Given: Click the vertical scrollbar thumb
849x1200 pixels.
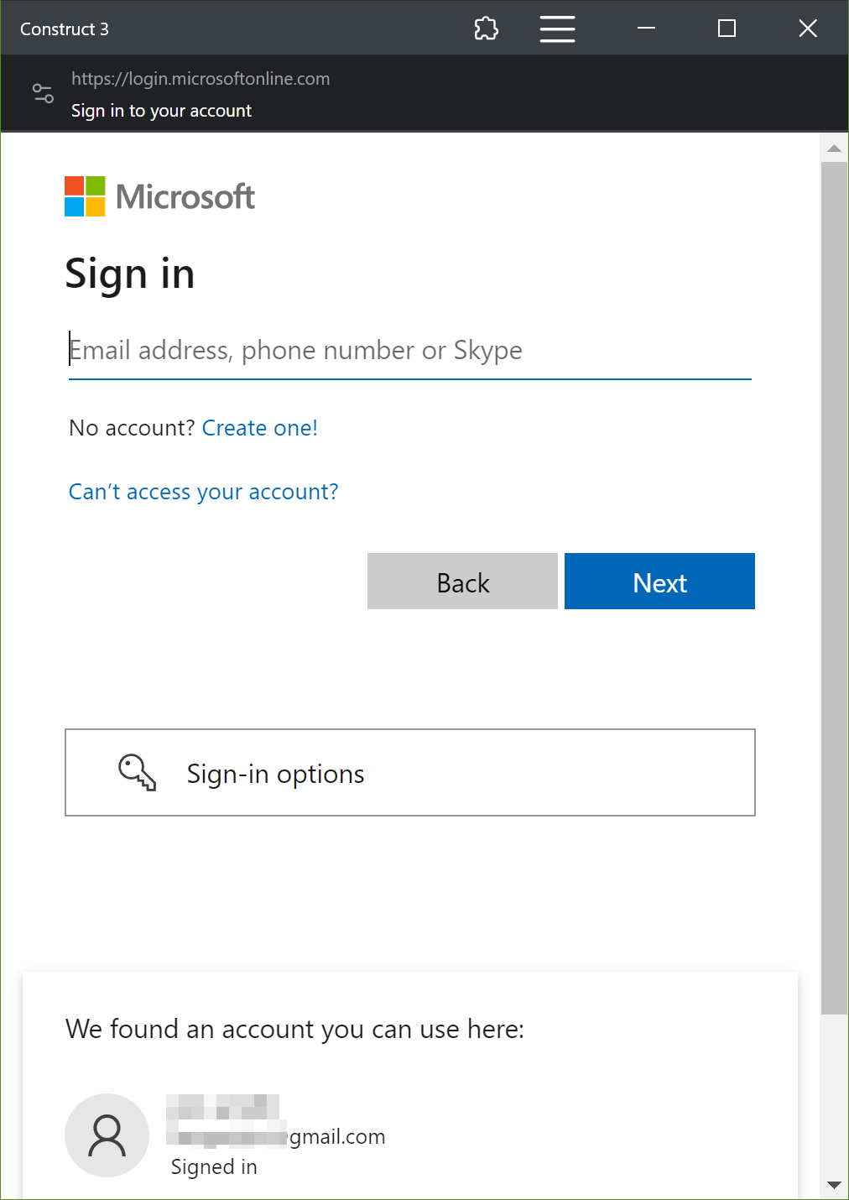Looking at the screenshot, I should 834,588.
